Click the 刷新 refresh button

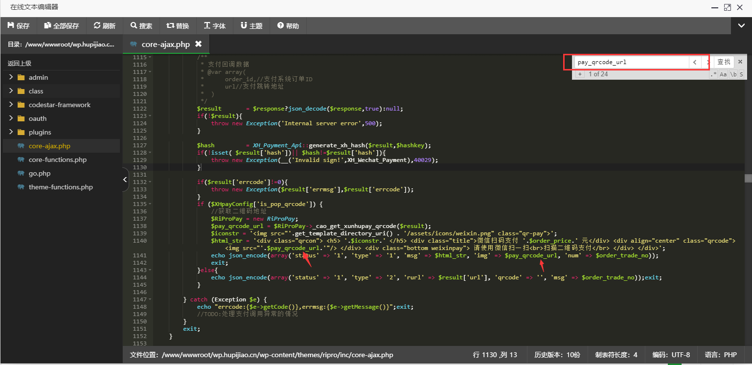click(105, 26)
